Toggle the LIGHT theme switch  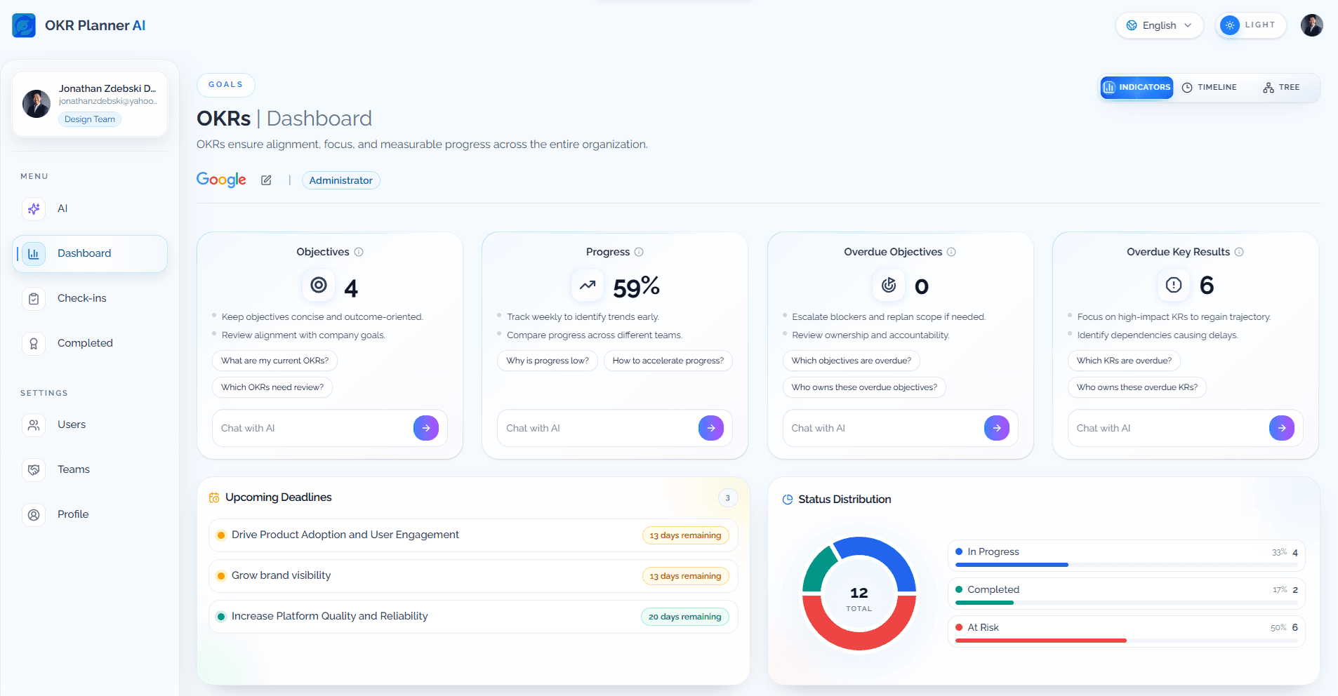pyautogui.click(x=1251, y=25)
